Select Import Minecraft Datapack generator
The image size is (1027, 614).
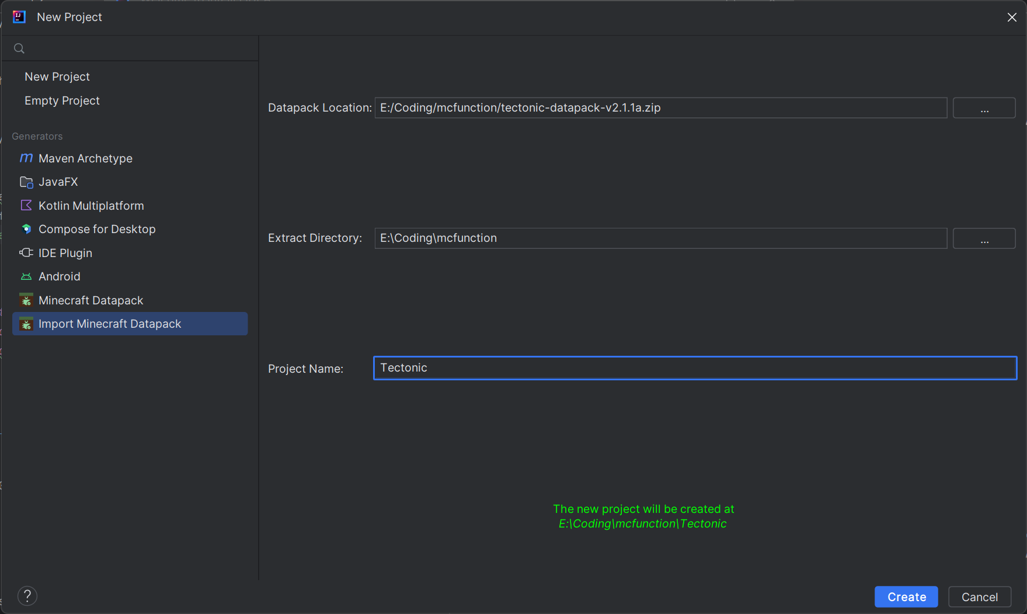click(130, 324)
